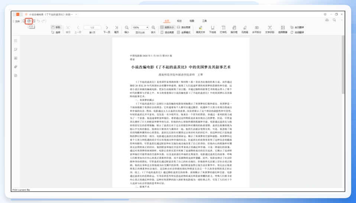The width and height of the screenshot is (356, 203).
Task: Switch to the 主页 home ribbon tab
Action: (167, 21)
